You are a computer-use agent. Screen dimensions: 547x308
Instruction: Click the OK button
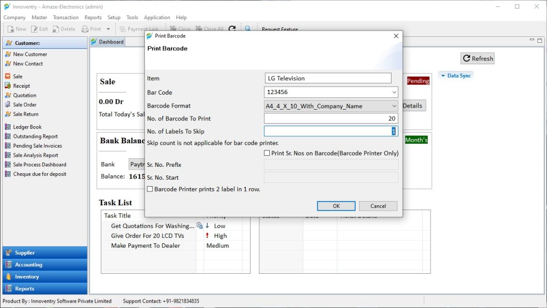pos(336,206)
